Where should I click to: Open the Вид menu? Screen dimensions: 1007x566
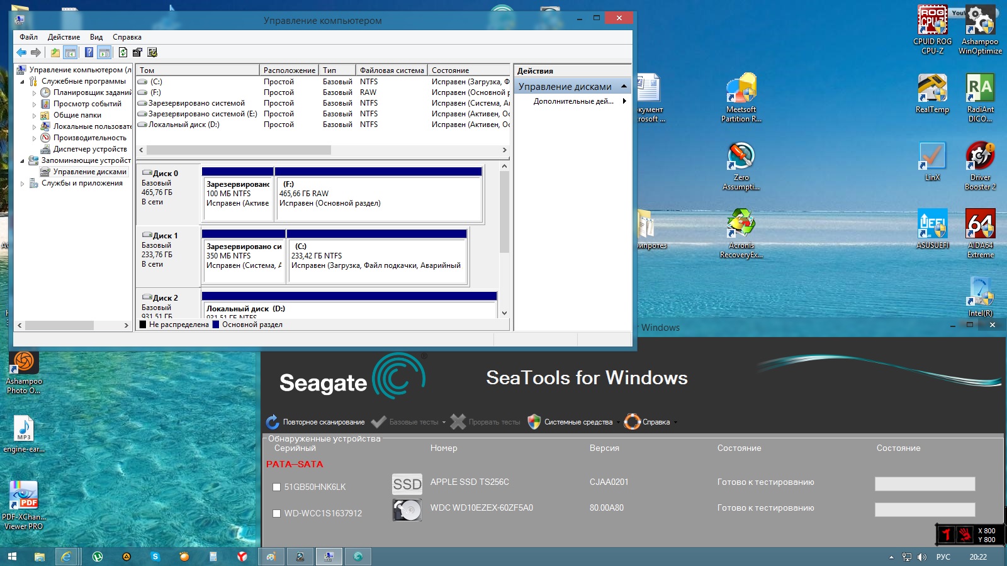96,37
